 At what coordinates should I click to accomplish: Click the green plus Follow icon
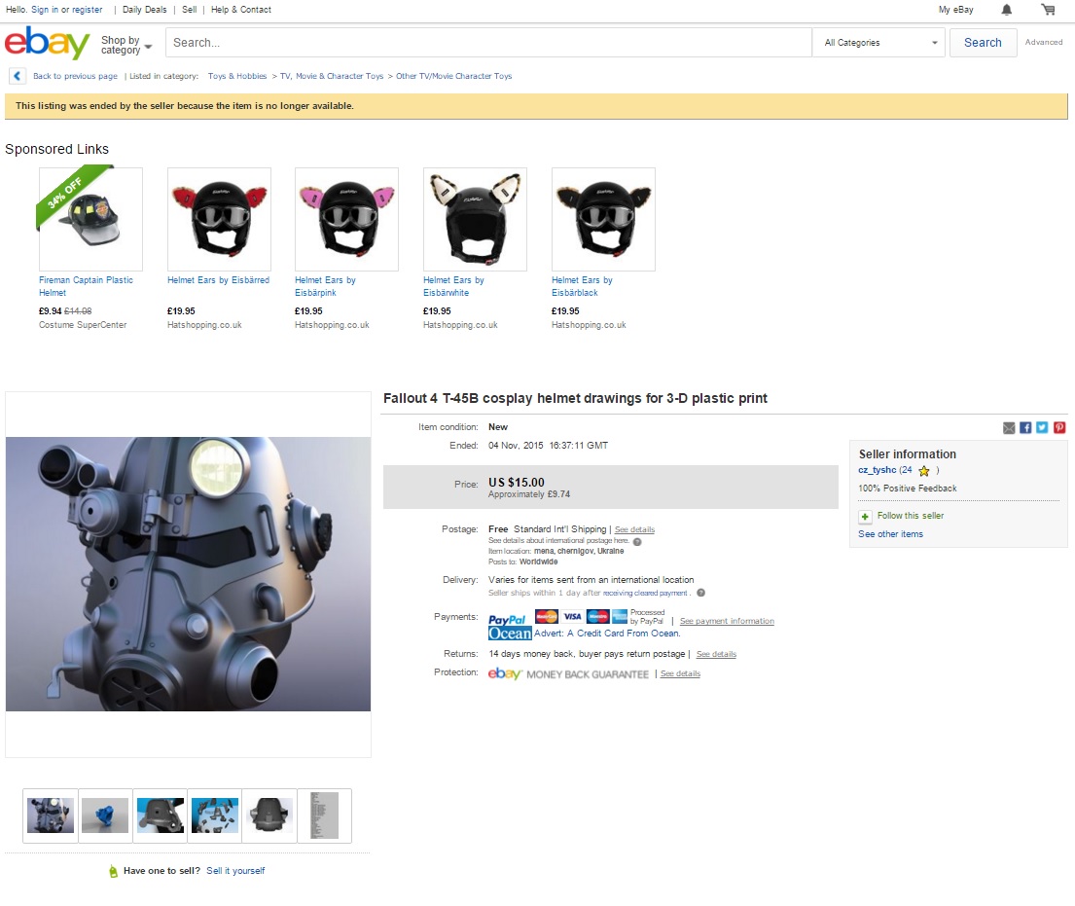[865, 517]
